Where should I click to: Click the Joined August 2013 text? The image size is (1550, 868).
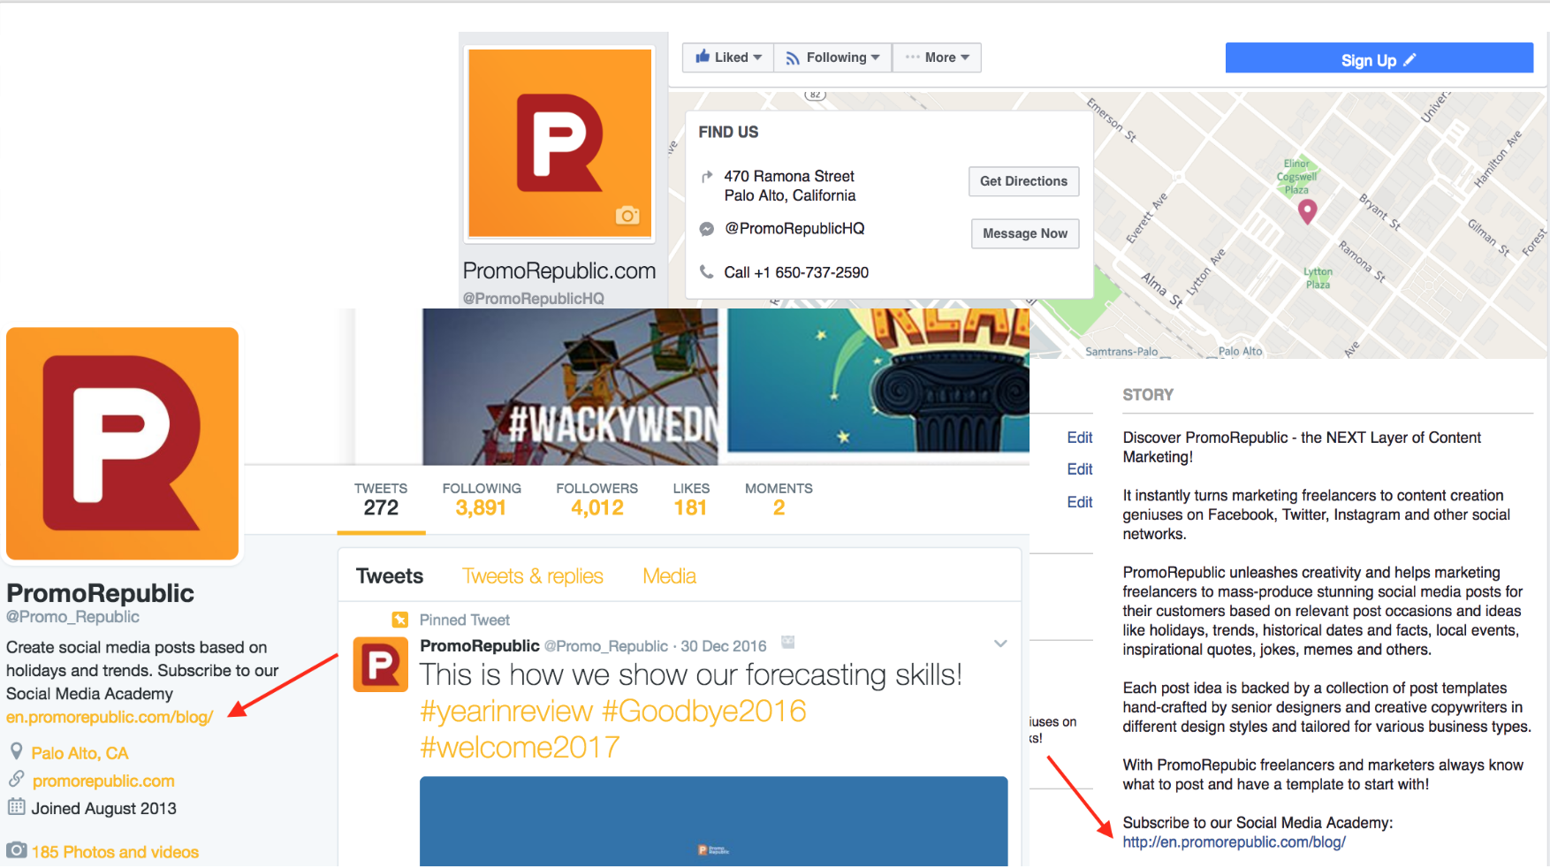coord(104,809)
